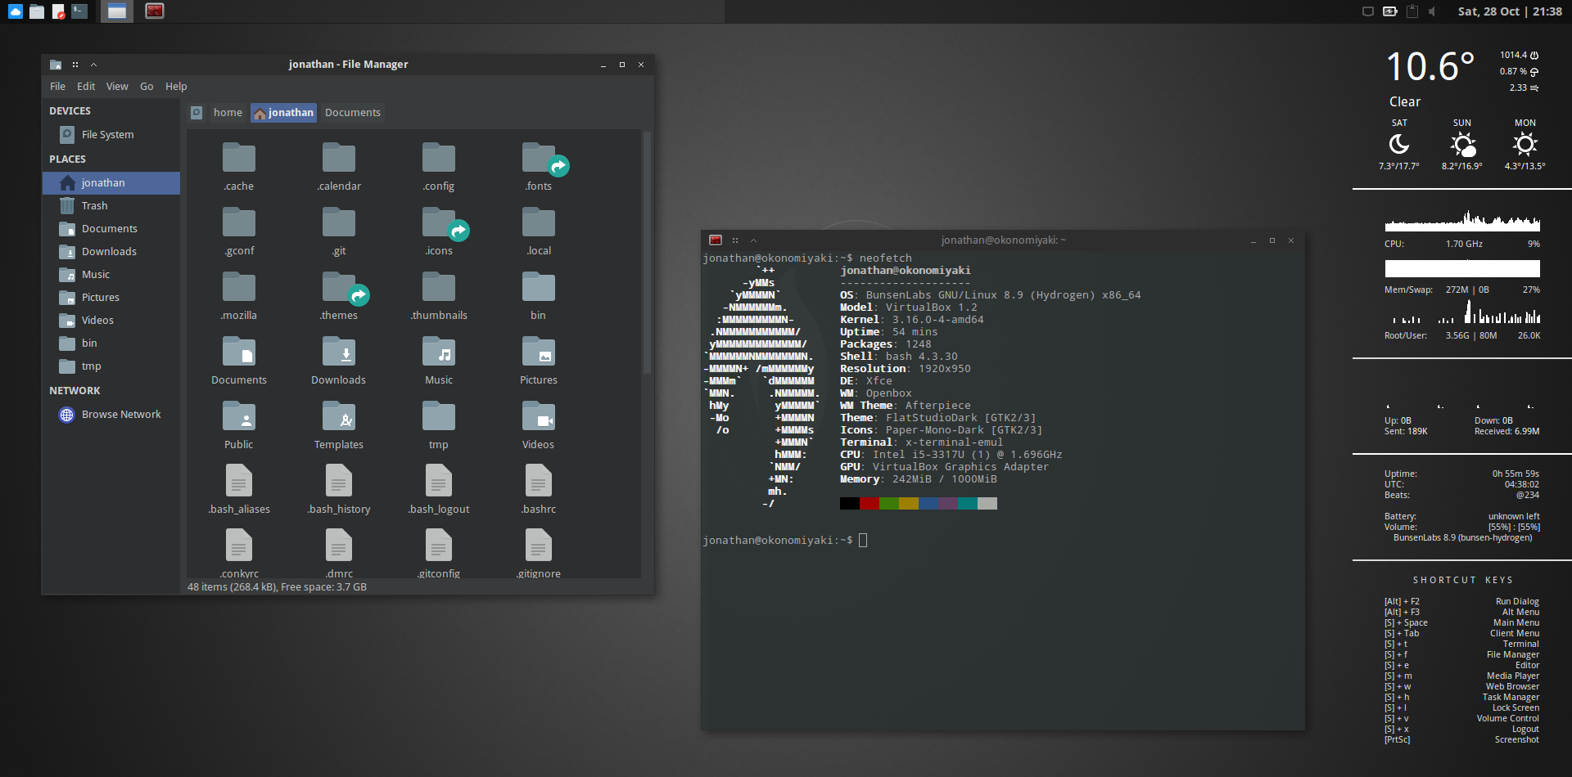Go to home in the path bar
The height and width of the screenshot is (777, 1572).
(228, 113)
